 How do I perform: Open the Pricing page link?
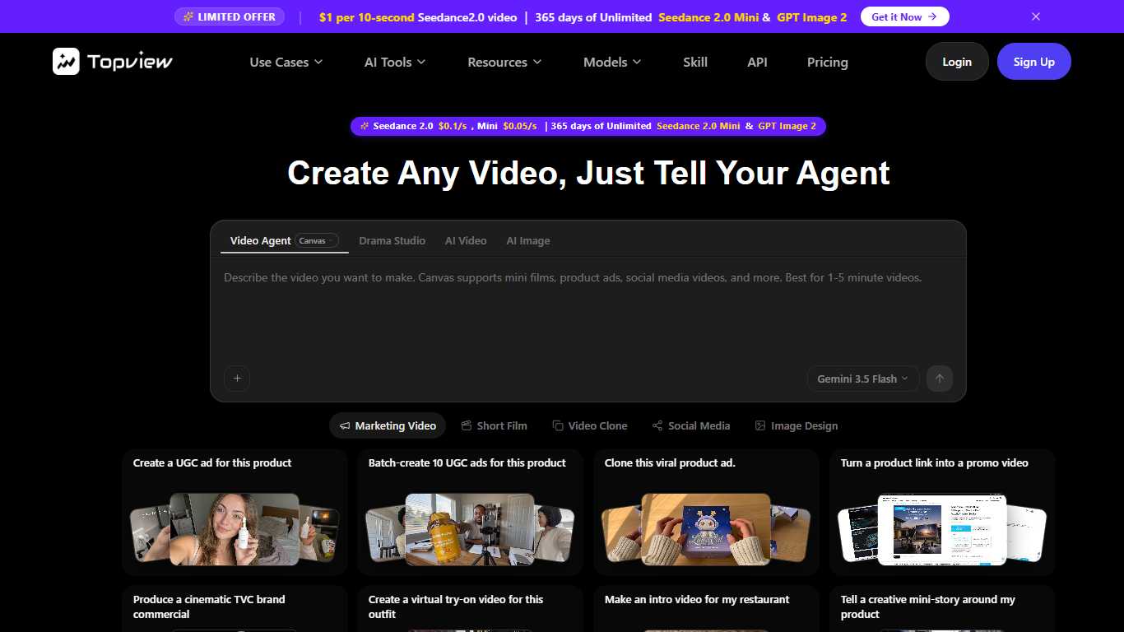(827, 62)
